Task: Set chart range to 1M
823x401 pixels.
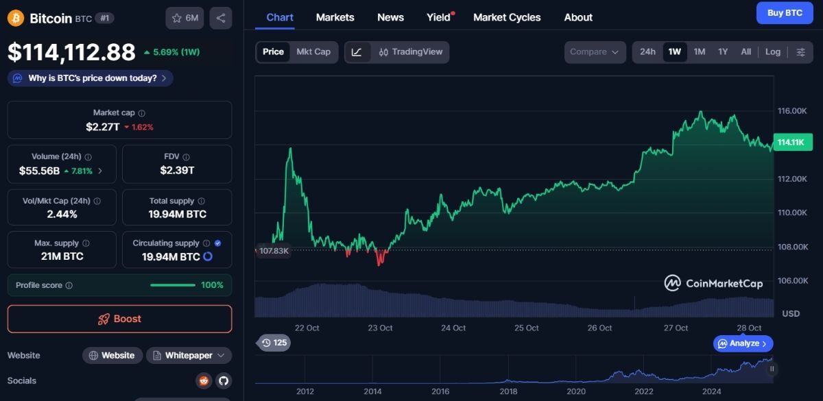Action: coord(700,52)
